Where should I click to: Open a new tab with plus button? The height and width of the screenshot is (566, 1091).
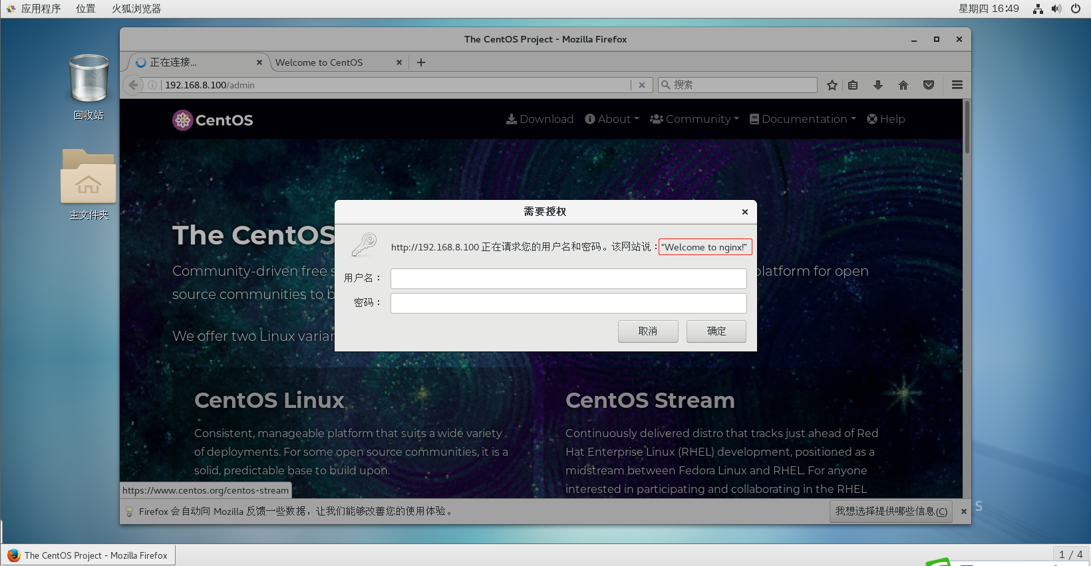(420, 62)
